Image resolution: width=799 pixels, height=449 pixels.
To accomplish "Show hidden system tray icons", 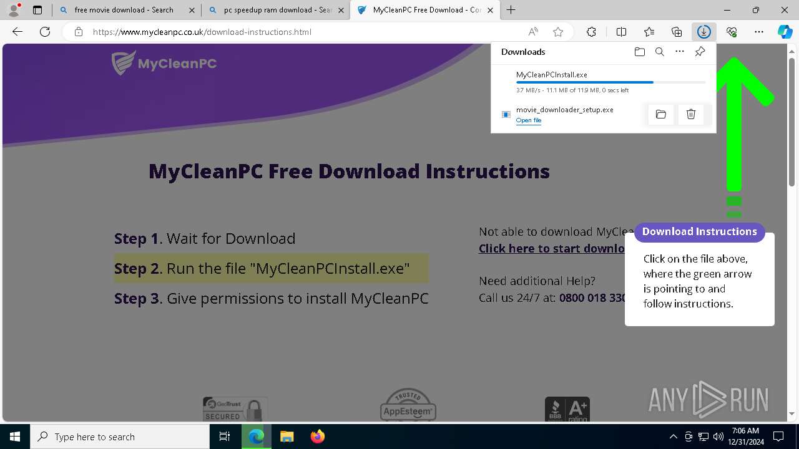I will (673, 437).
